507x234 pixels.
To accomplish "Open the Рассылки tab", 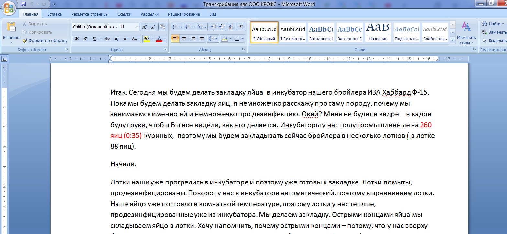I will pos(149,14).
